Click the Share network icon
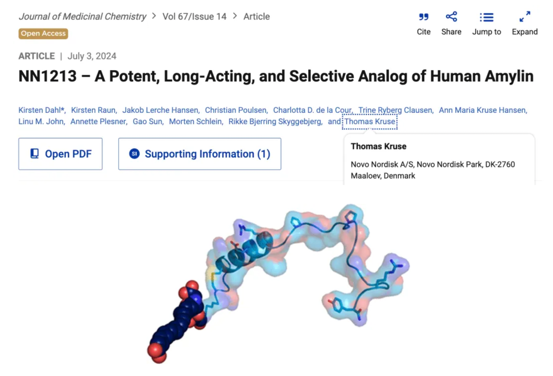 point(451,17)
